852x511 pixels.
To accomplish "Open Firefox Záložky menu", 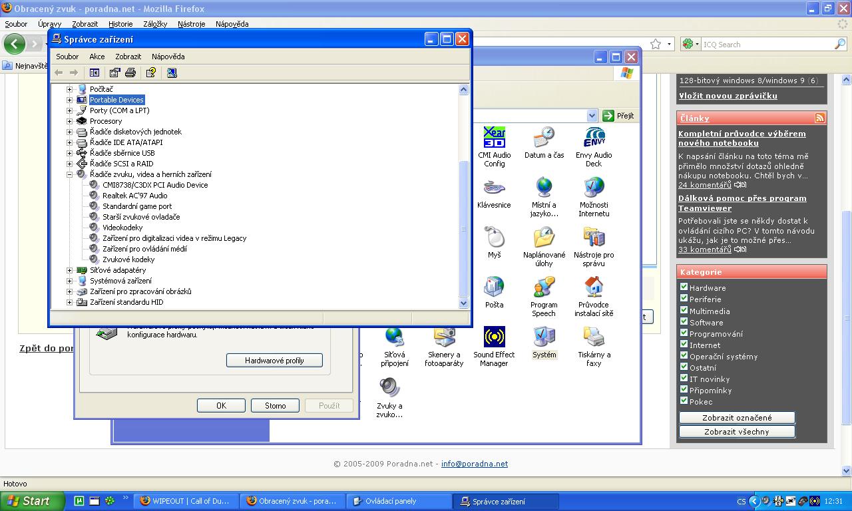I will click(154, 24).
